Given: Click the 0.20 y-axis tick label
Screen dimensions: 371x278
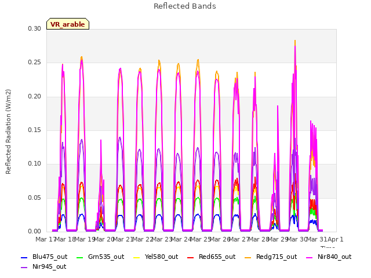Looking at the screenshot, I should (35, 97).
